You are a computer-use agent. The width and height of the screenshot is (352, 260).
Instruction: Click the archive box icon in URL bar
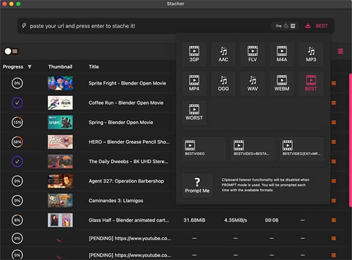[293, 26]
